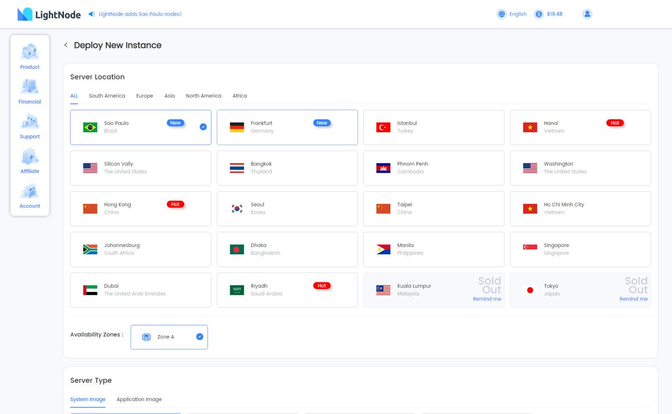The width and height of the screenshot is (672, 414).
Task: Select the Singapore server location
Action: pos(580,249)
